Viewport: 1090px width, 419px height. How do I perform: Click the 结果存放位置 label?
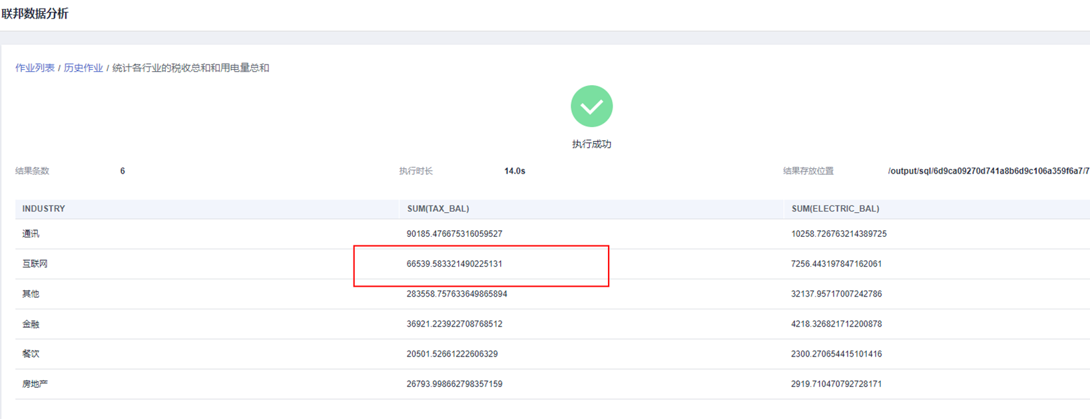click(808, 171)
